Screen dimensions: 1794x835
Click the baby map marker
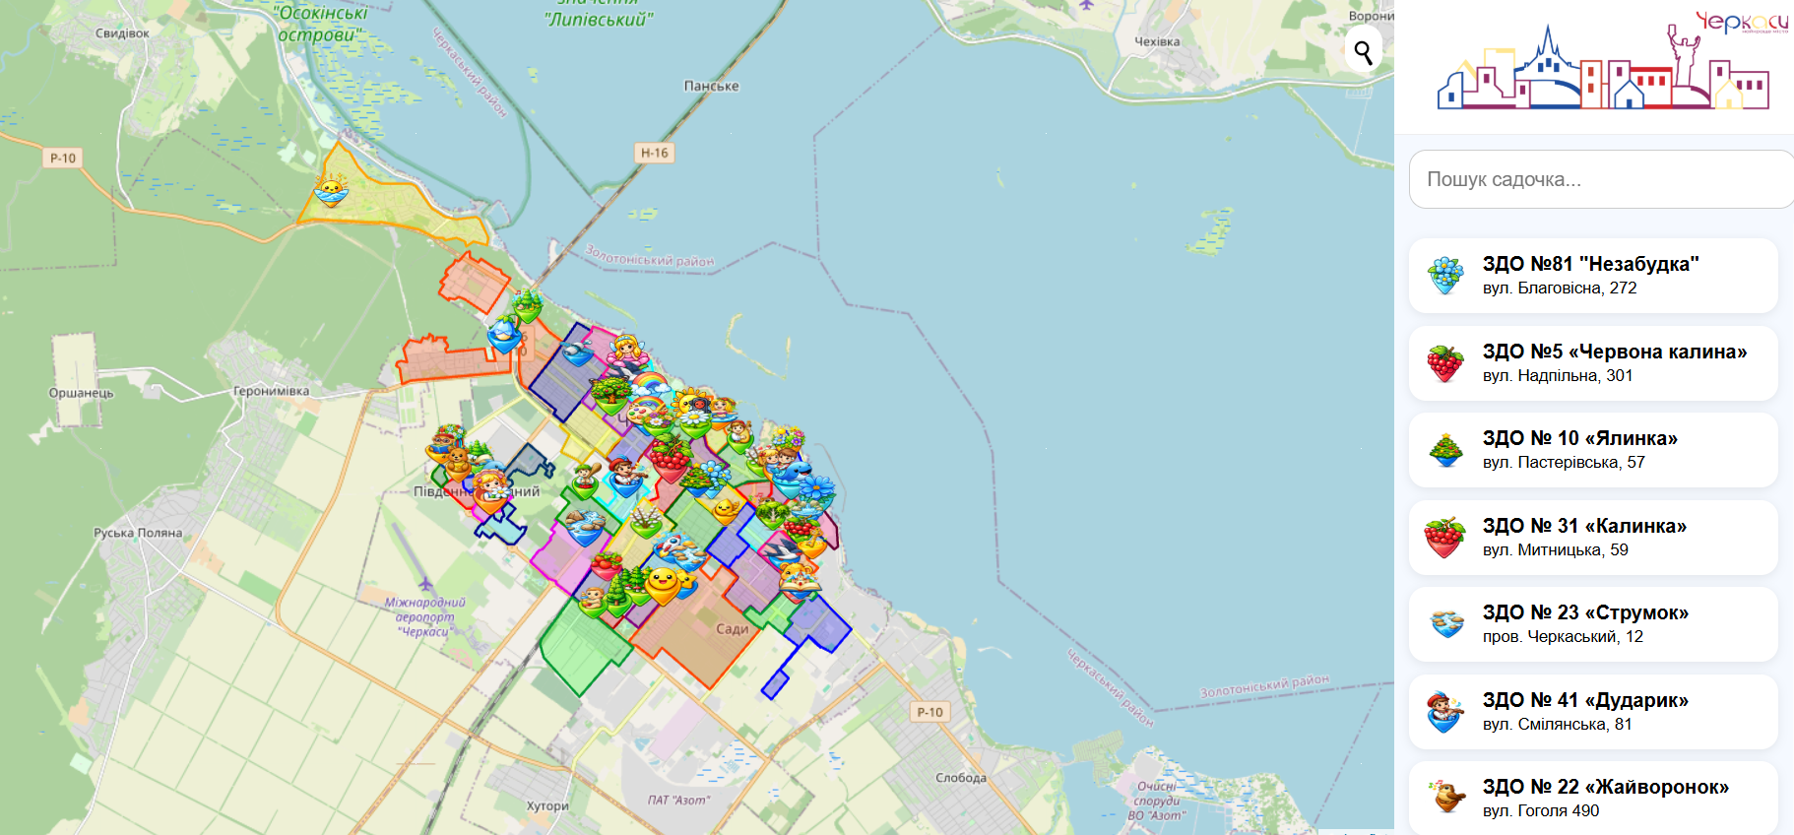[x=592, y=601]
